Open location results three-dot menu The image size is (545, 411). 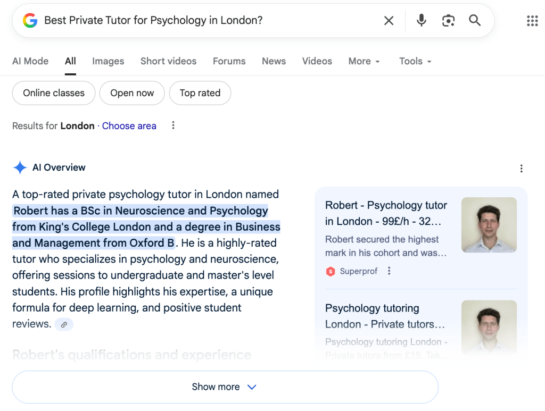tap(173, 125)
